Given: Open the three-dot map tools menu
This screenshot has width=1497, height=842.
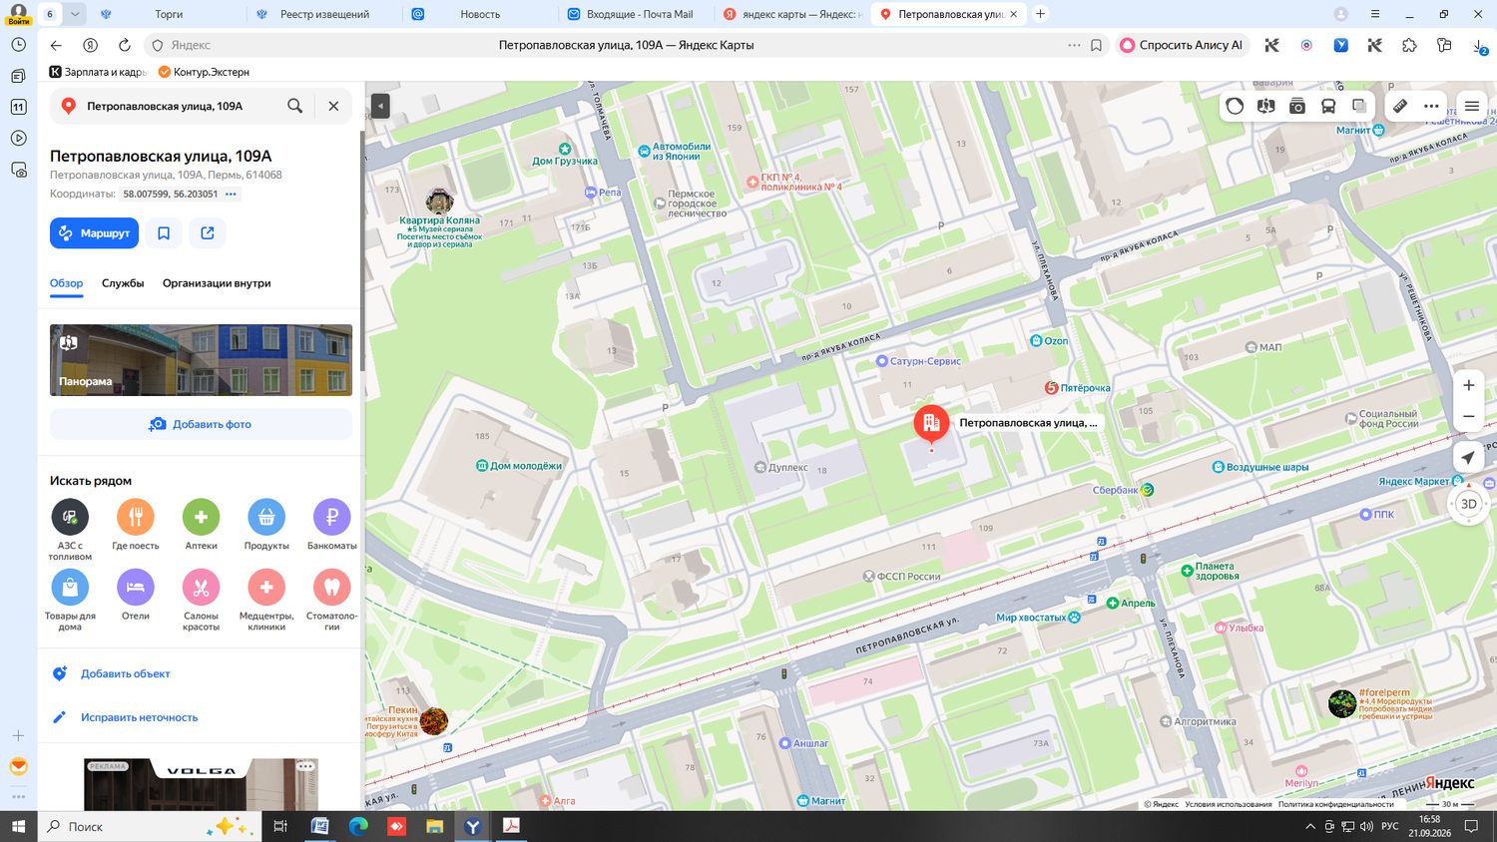Looking at the screenshot, I should point(1431,106).
